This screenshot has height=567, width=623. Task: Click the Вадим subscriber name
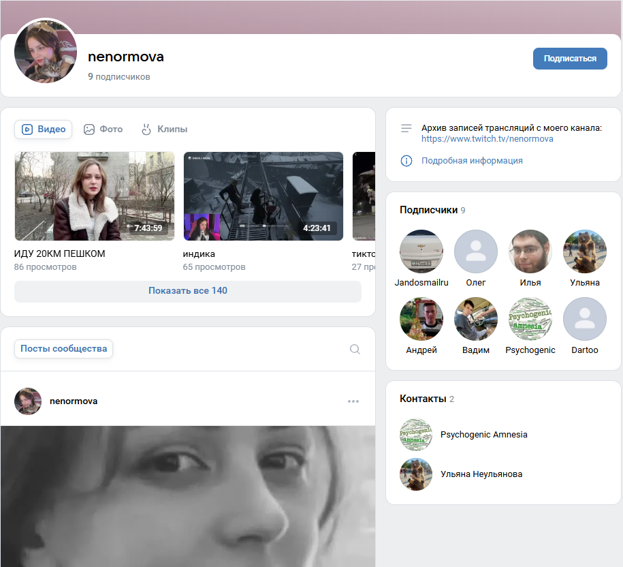(476, 350)
